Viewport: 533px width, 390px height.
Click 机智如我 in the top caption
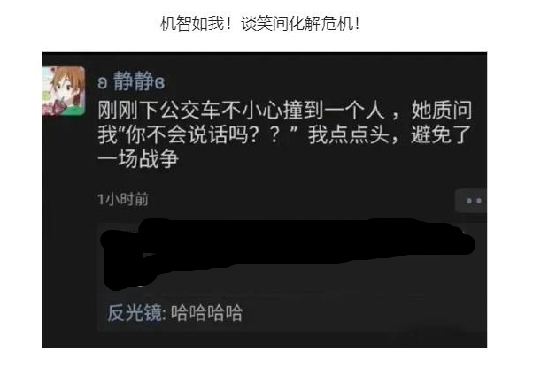[x=192, y=24]
